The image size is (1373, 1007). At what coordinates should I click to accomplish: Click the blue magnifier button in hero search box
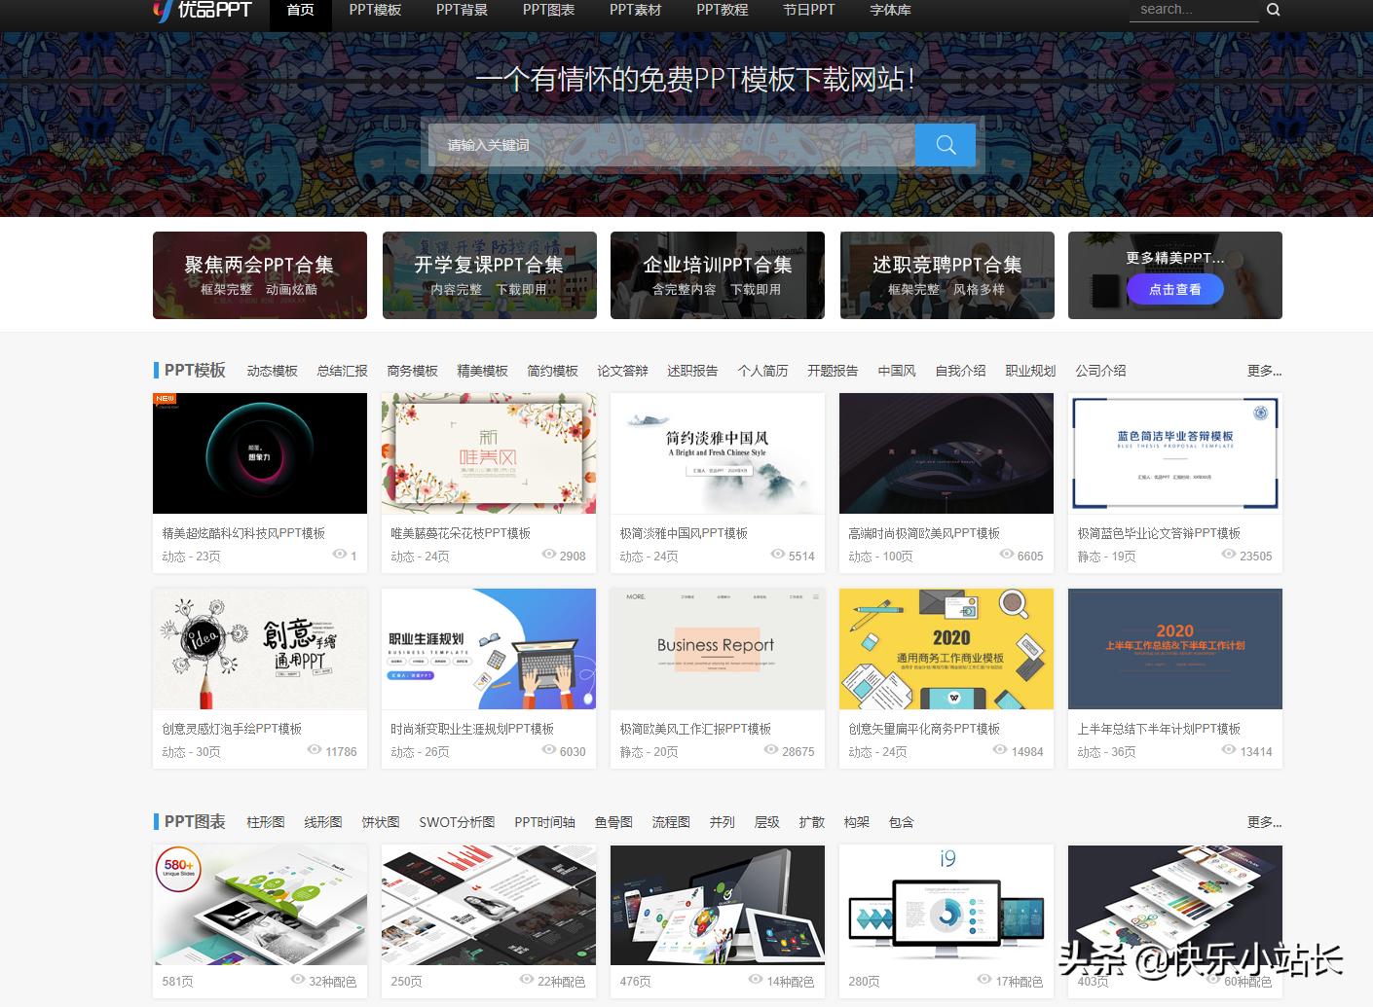(945, 144)
